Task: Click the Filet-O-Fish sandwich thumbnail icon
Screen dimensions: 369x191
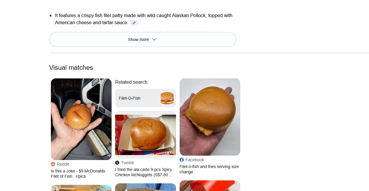Action: point(167,98)
